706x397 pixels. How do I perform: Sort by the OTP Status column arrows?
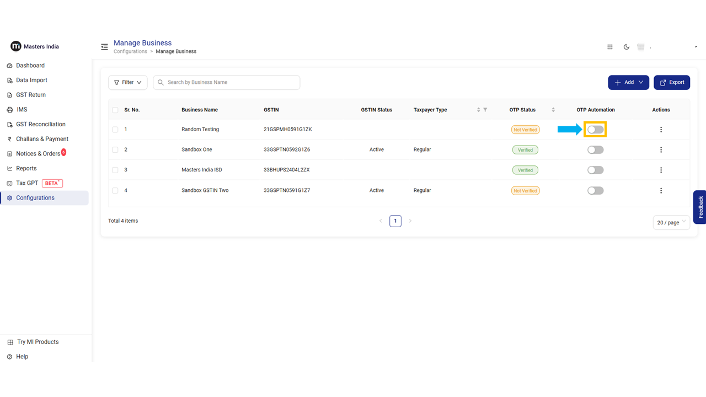point(553,110)
